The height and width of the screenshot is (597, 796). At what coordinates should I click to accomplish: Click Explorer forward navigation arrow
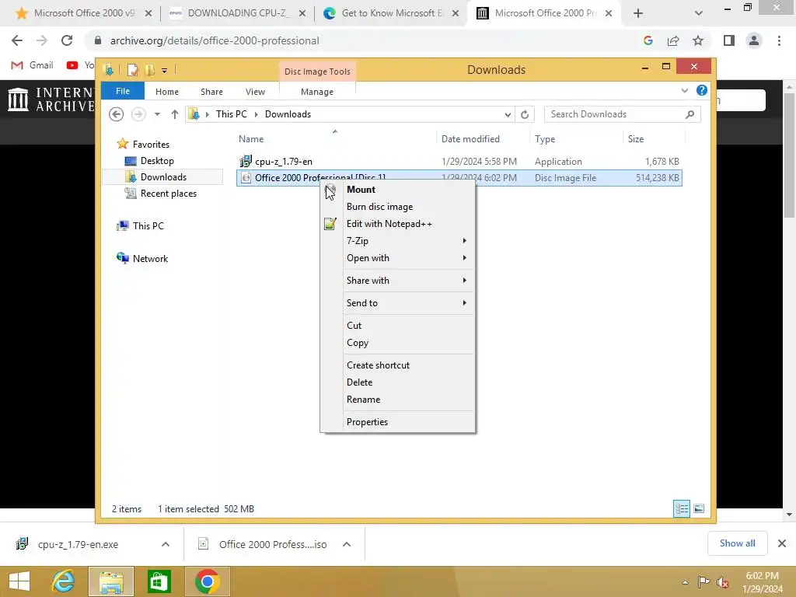coord(138,114)
